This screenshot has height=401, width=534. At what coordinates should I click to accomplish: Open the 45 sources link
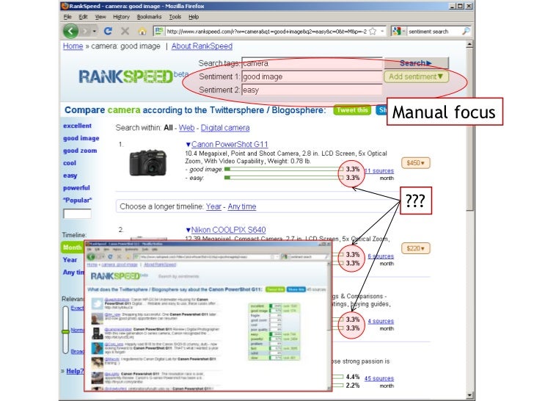point(379,378)
